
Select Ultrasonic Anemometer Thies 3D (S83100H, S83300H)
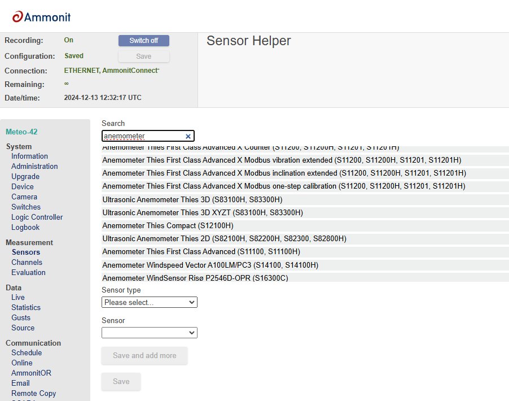click(305, 199)
